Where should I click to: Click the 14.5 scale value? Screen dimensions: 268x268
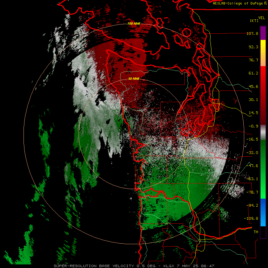pos(253,113)
